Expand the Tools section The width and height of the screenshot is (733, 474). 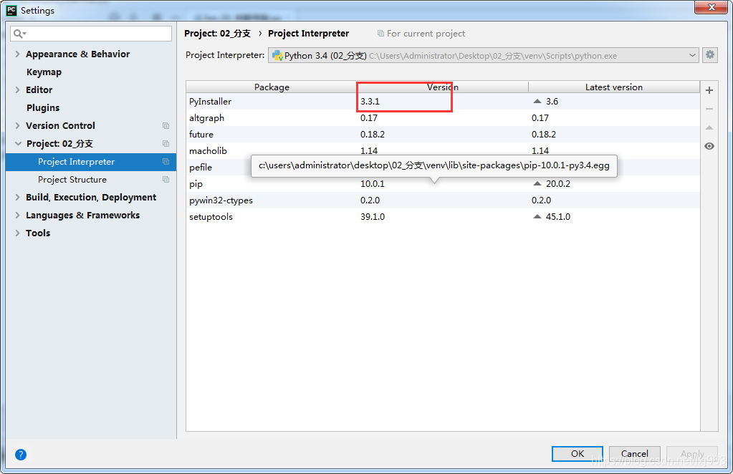click(17, 233)
